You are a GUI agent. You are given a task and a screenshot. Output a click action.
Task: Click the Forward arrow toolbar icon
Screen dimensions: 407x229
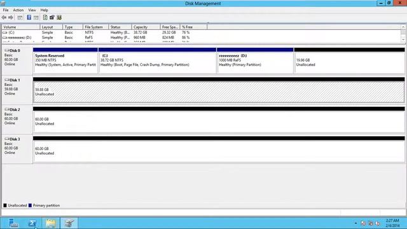coord(11,17)
